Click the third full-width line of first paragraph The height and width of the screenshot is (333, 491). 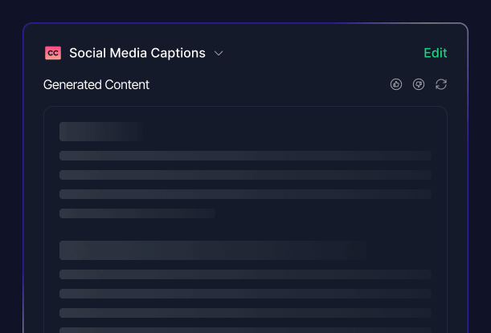(x=245, y=194)
